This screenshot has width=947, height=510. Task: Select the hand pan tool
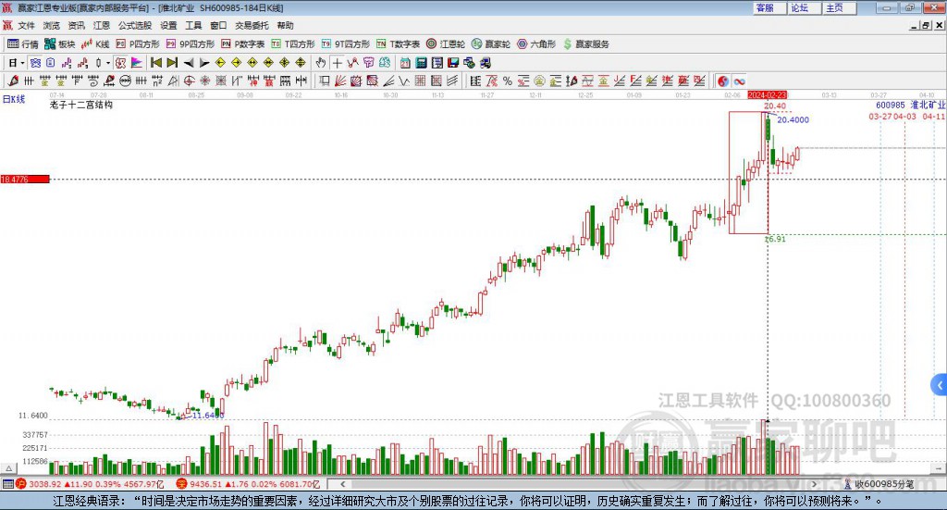[x=321, y=63]
